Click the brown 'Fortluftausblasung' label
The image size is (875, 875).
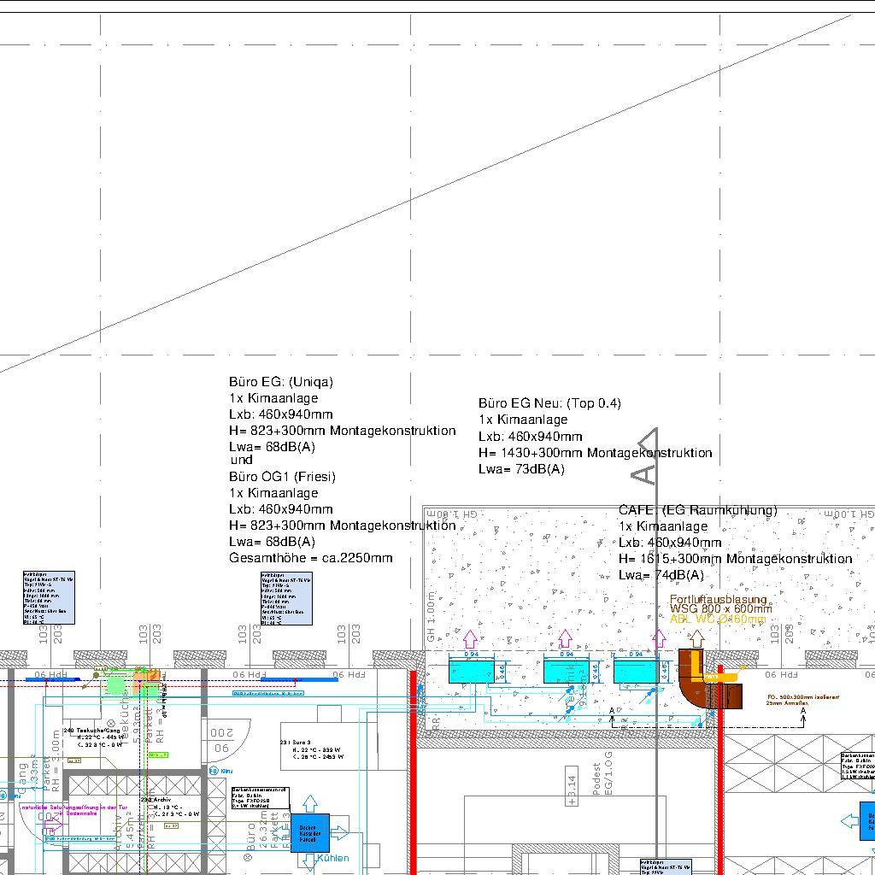[x=718, y=599]
